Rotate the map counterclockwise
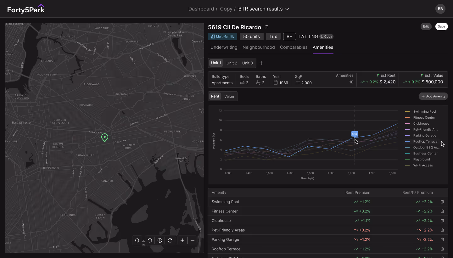This screenshot has width=453, height=258. coord(149,240)
